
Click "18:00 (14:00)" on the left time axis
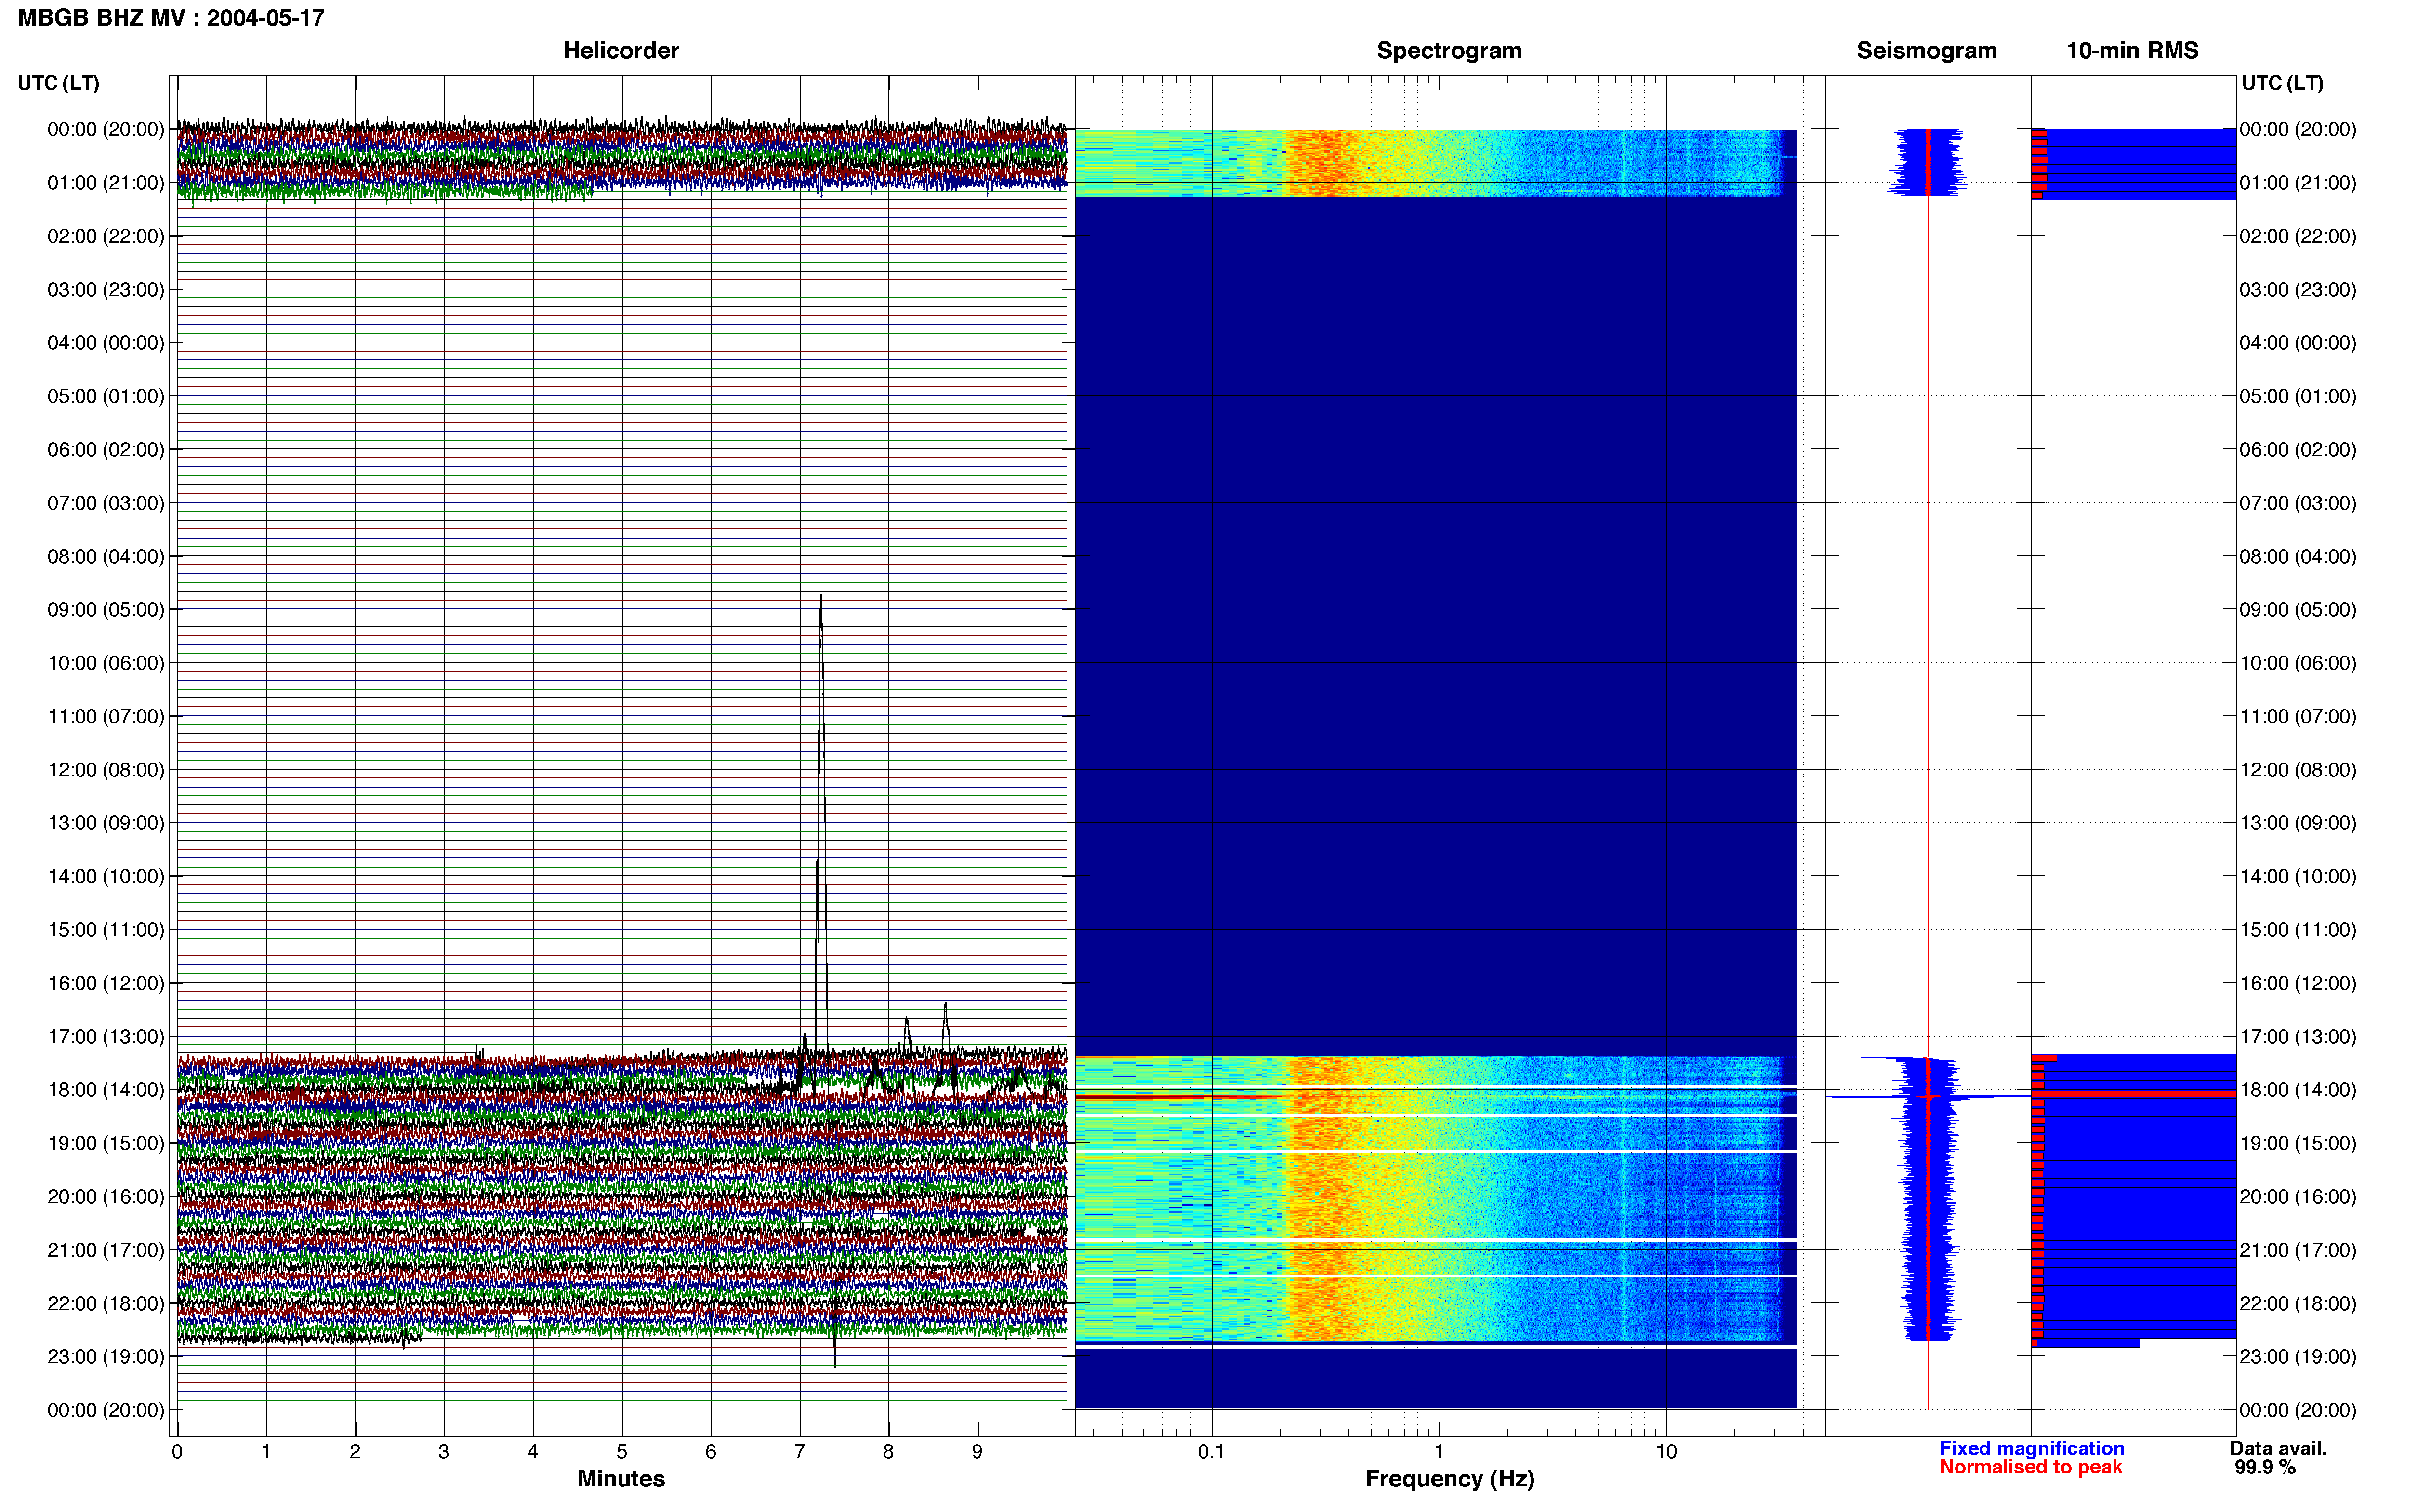point(105,1090)
